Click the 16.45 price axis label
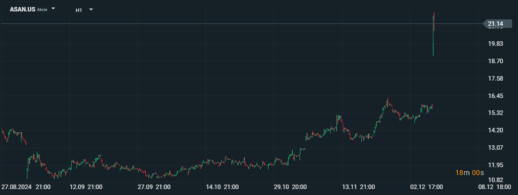 click(495, 96)
